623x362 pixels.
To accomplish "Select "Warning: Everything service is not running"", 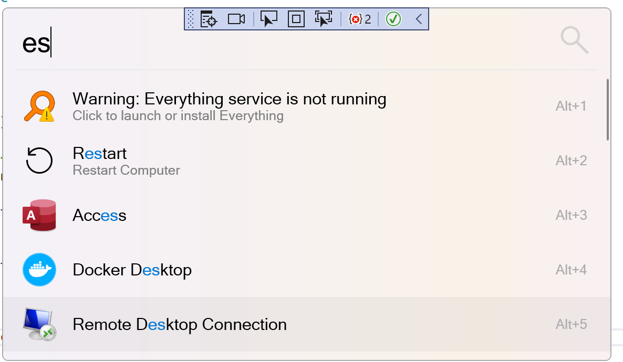I will (229, 99).
